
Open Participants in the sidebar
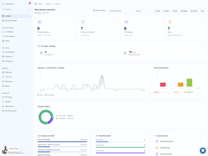point(10,52)
